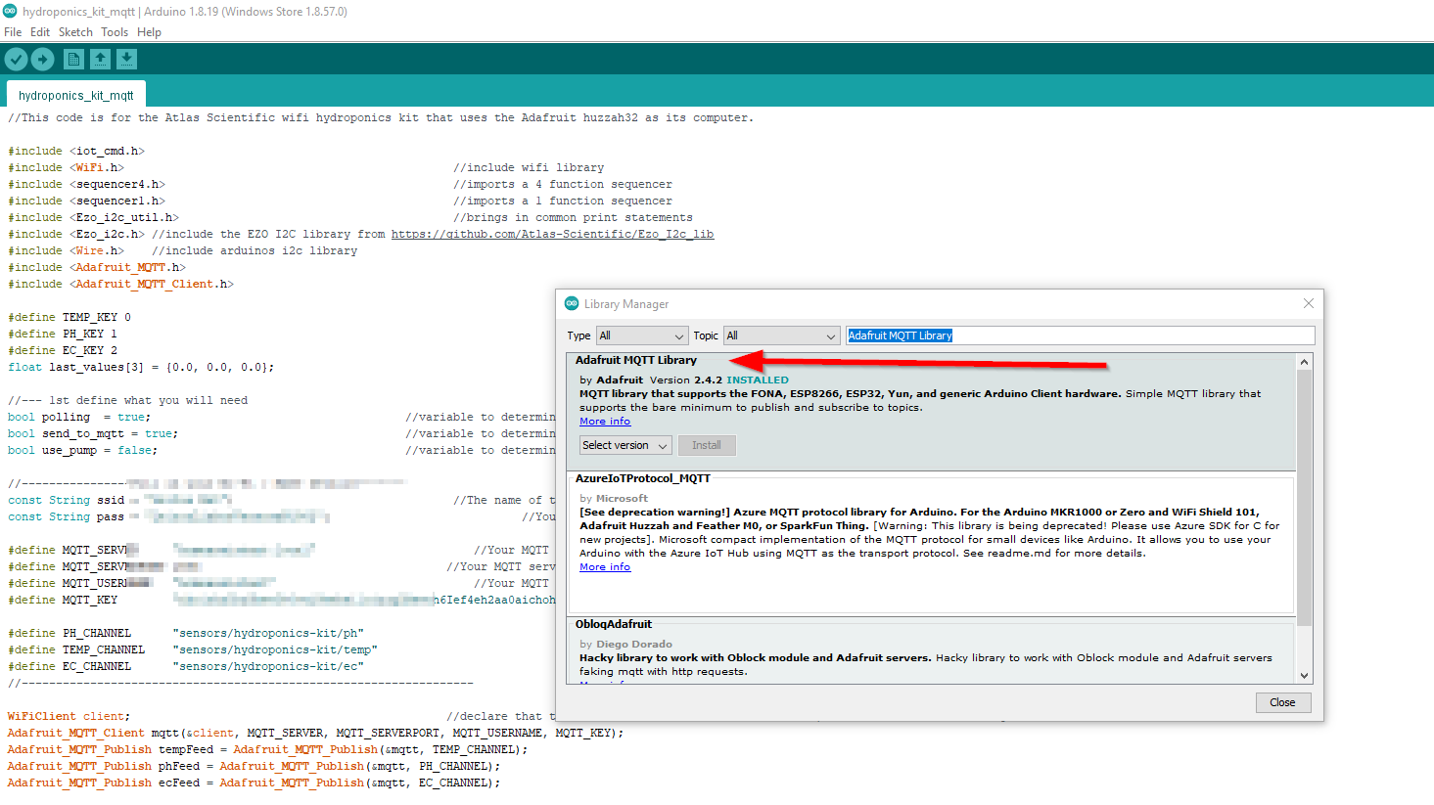Expand the Type filter dropdown

[x=642, y=335]
